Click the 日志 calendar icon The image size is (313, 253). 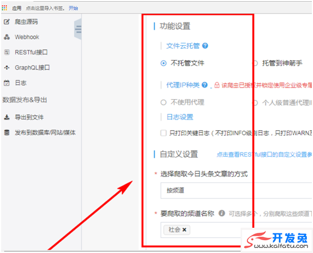click(x=7, y=83)
